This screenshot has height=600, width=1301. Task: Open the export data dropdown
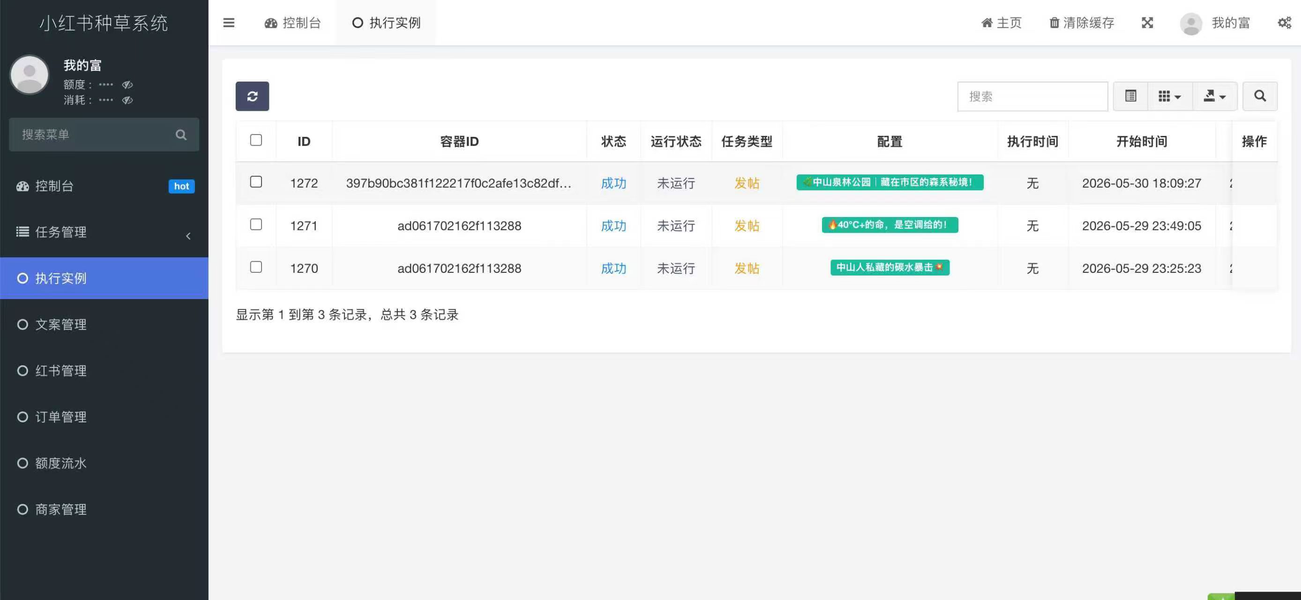point(1215,96)
